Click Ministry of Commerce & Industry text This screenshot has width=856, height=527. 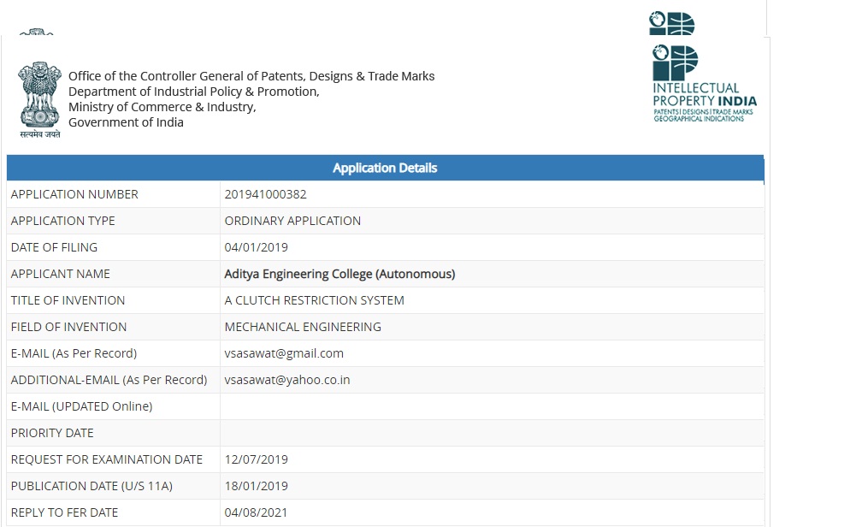[162, 107]
